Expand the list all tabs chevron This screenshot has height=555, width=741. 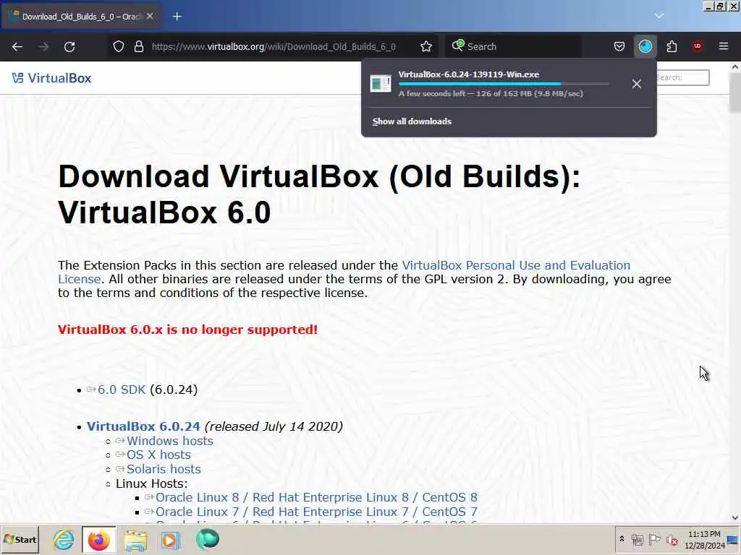[x=659, y=16]
